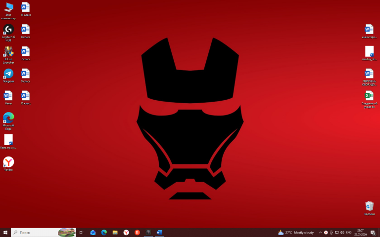Select the '10 класс' Word document
This screenshot has width=380, height=237.
(x=25, y=98)
